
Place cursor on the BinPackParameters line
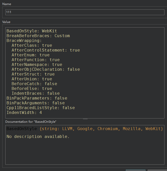click(37, 98)
